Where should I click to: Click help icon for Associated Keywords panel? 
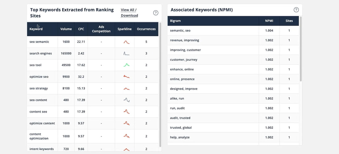click(x=296, y=10)
